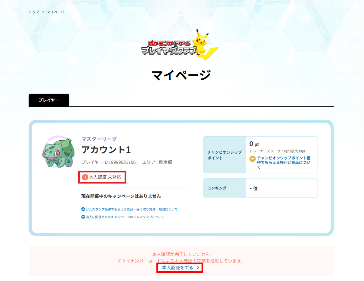Click the マイページ breadcrumb text

pos(56,12)
